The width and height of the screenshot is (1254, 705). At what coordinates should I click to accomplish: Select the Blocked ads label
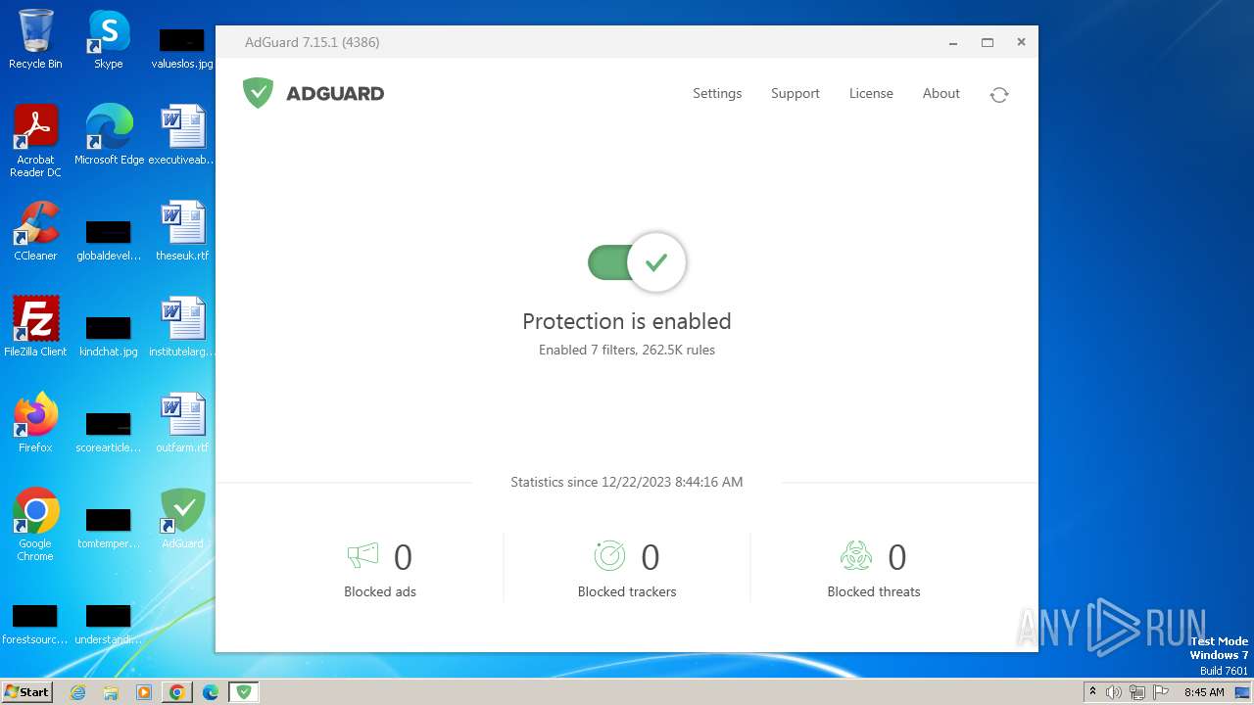(x=380, y=591)
